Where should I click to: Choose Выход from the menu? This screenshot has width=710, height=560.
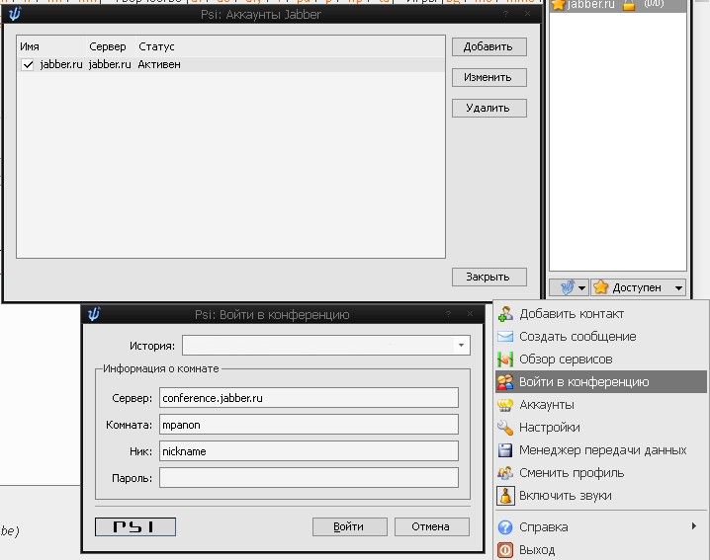coord(601,550)
